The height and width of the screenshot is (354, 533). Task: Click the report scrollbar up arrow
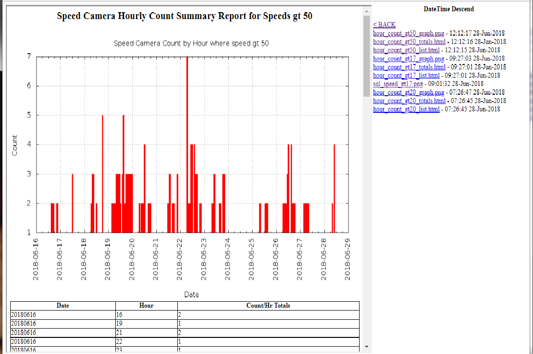366,11
